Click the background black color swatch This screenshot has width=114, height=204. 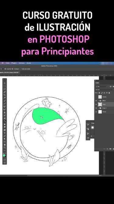5,157
